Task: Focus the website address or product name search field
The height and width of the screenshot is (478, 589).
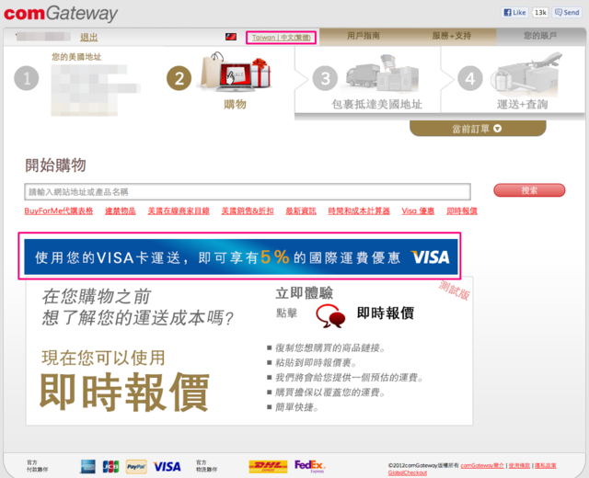Action: (248, 192)
